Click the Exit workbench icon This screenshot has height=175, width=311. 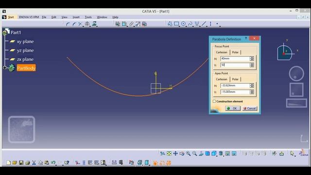281,154
